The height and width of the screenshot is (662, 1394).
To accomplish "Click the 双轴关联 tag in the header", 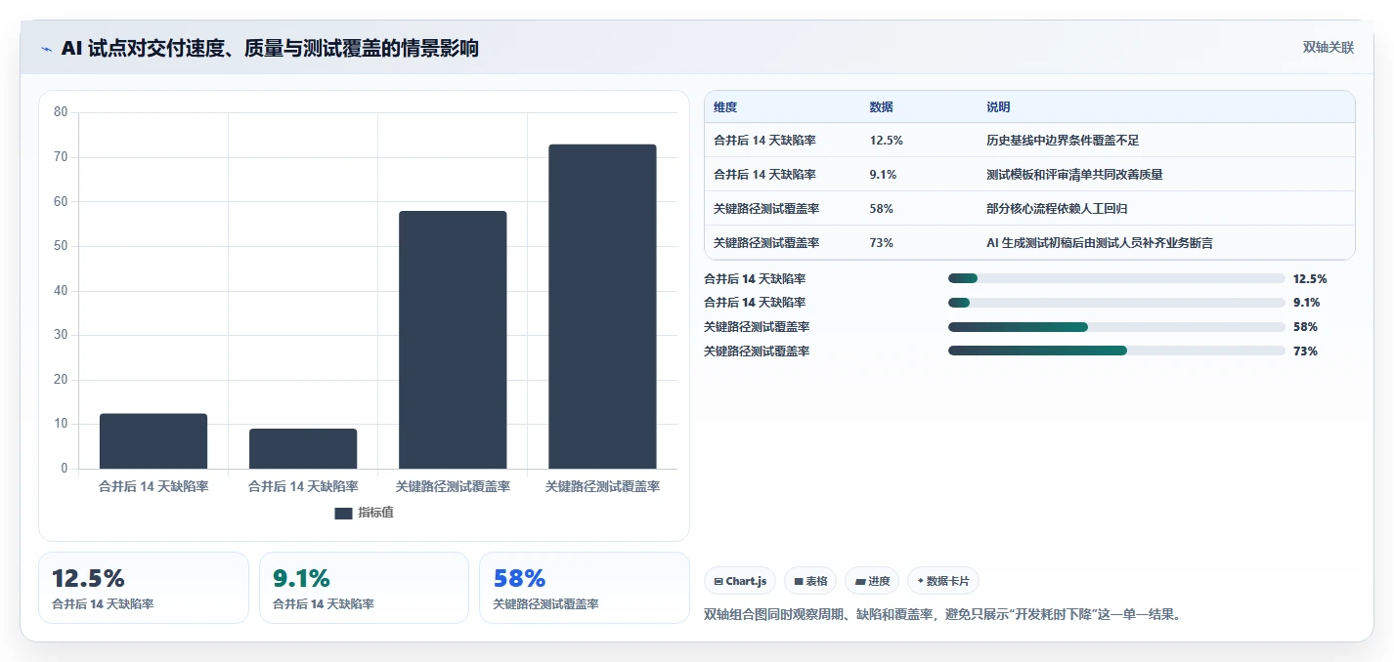I will (x=1329, y=48).
